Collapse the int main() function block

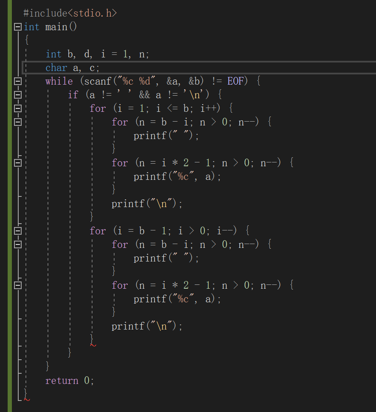(x=17, y=27)
